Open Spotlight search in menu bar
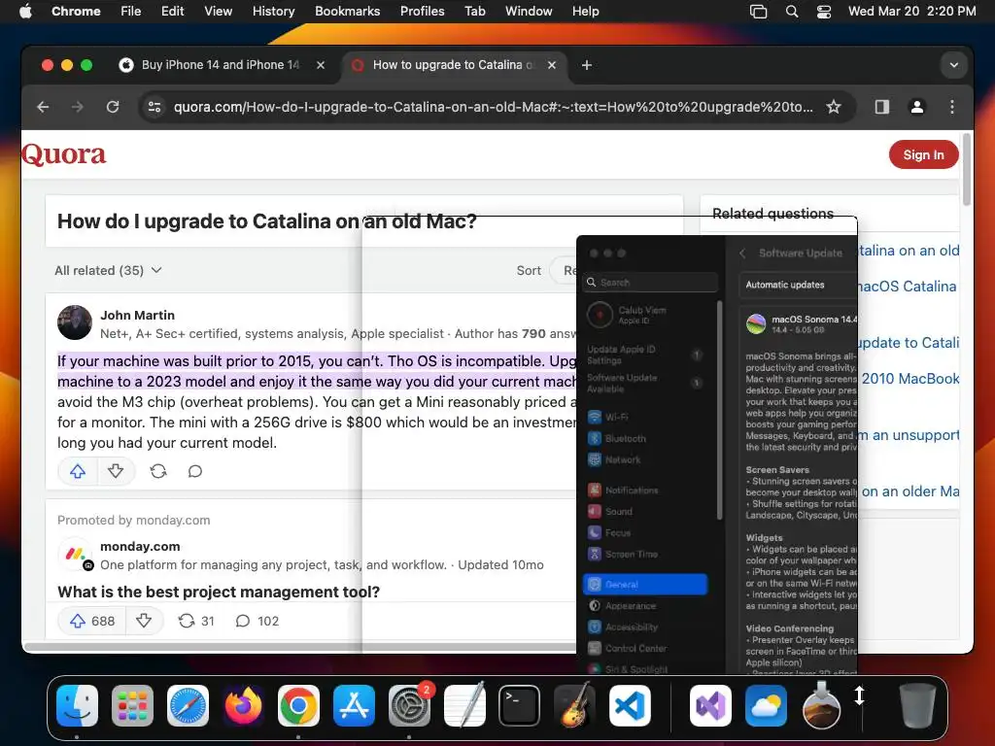The image size is (995, 746). [x=791, y=12]
